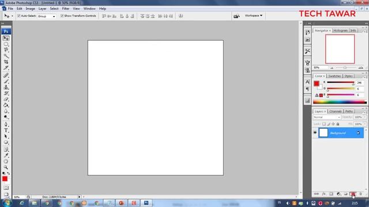Select the Eraser tool
The image size is (369, 207).
click(x=6, y=99)
